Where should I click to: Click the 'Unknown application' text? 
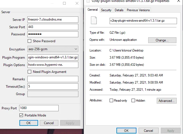[123, 40]
